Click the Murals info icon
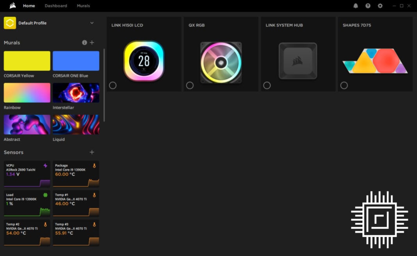The width and height of the screenshot is (417, 256). coord(84,43)
